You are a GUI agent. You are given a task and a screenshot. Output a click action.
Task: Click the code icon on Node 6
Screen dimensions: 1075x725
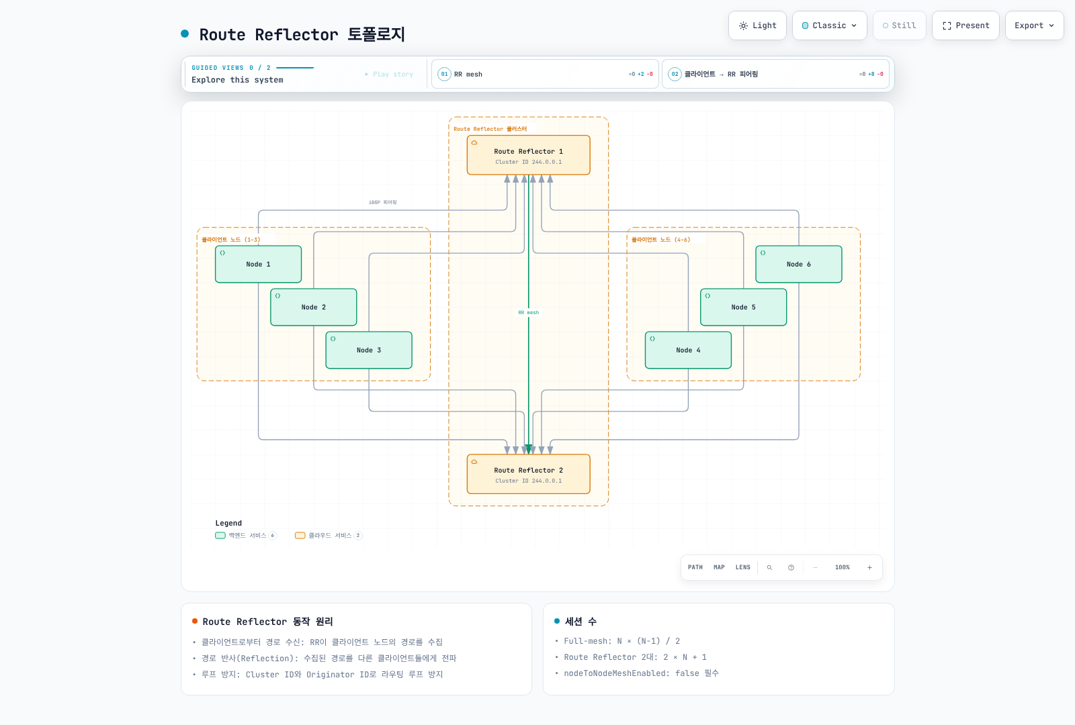pos(763,253)
